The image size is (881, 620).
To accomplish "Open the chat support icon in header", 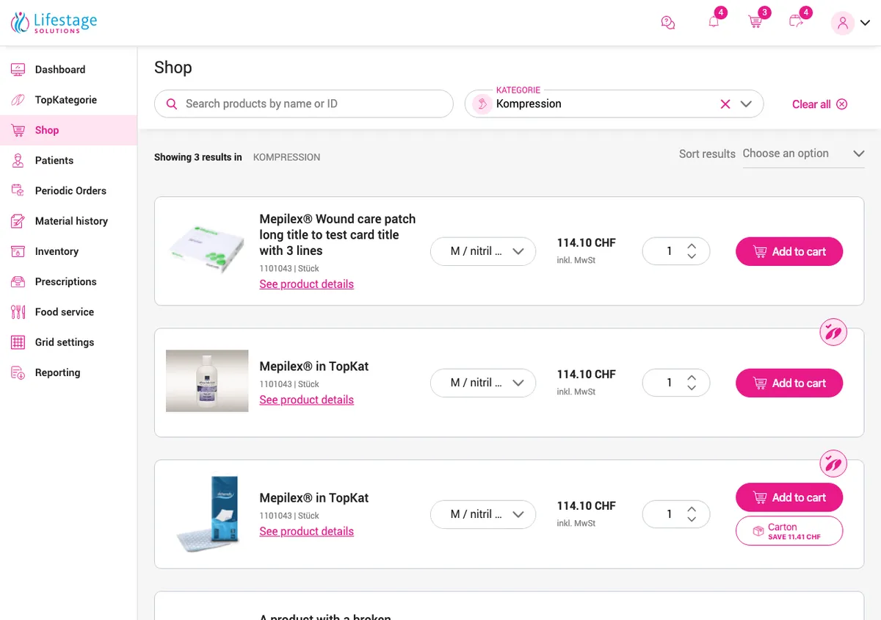I will click(667, 23).
